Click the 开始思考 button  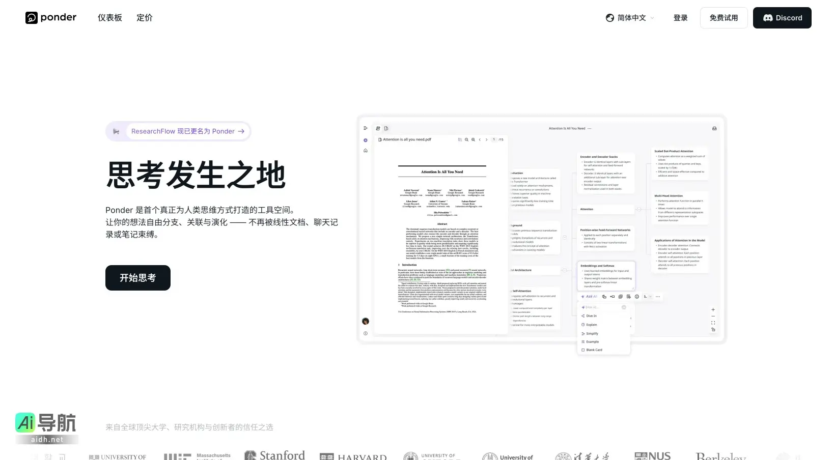point(137,277)
